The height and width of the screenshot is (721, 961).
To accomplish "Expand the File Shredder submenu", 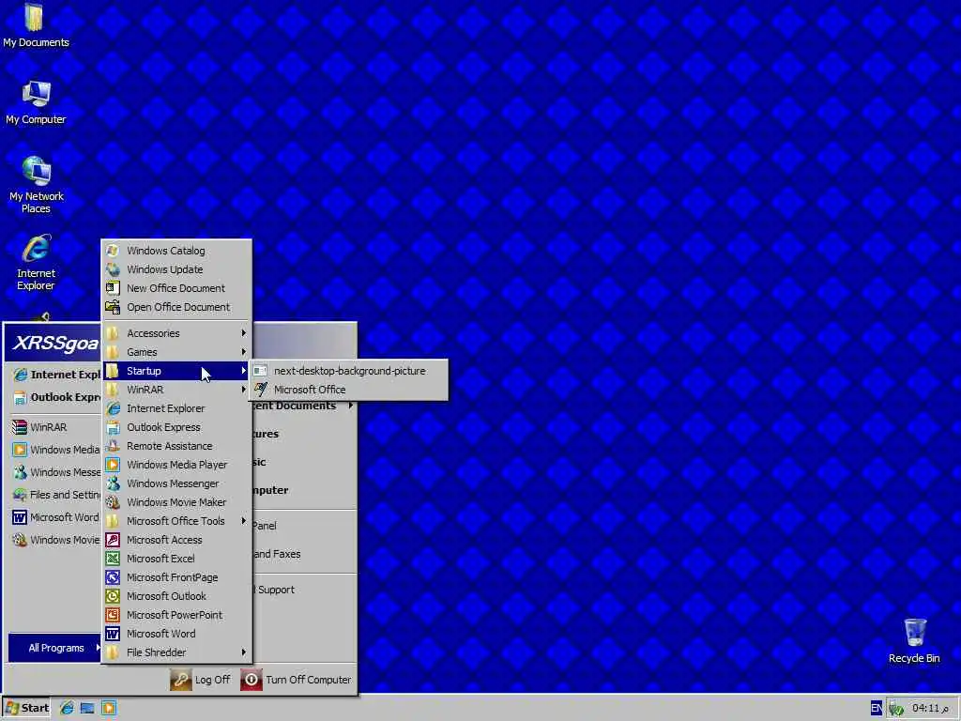I will [x=177, y=652].
